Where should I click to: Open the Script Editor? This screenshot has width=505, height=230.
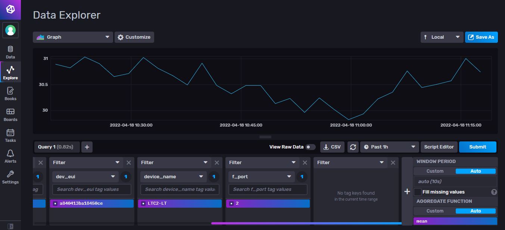pyautogui.click(x=439, y=147)
